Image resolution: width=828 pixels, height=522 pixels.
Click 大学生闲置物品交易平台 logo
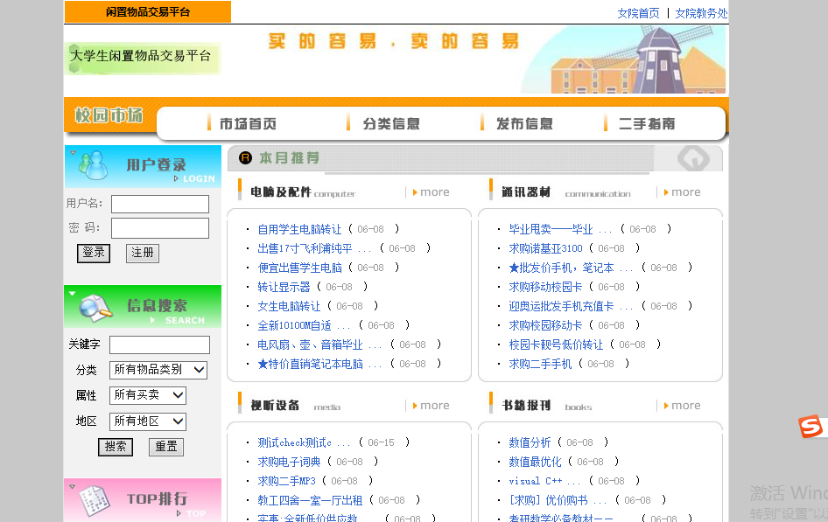coord(142,58)
